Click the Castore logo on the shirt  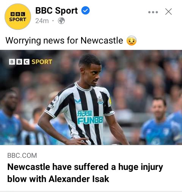(x=77, y=101)
